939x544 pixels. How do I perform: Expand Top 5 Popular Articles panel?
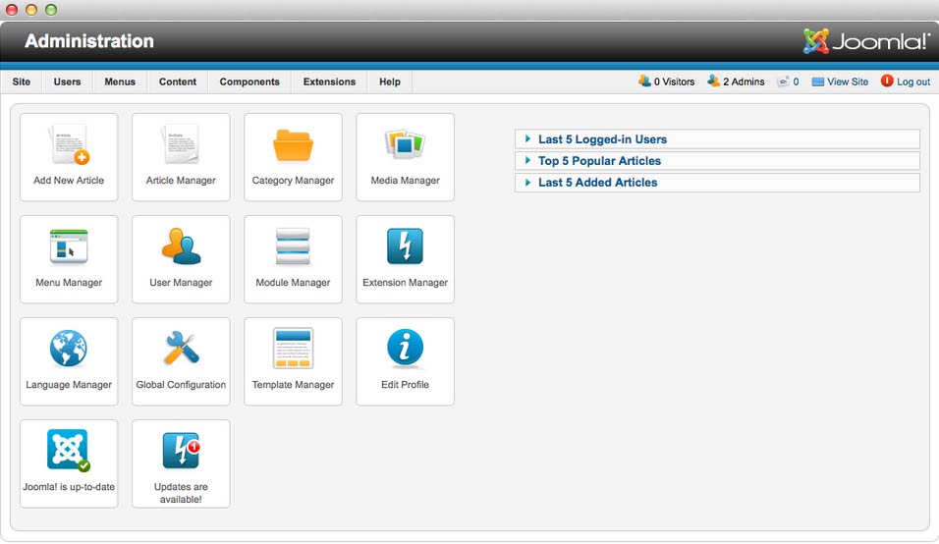point(599,161)
